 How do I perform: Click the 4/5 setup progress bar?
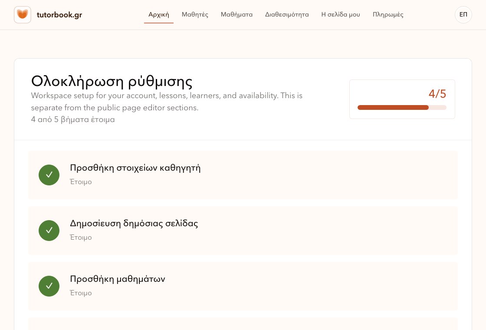[402, 108]
